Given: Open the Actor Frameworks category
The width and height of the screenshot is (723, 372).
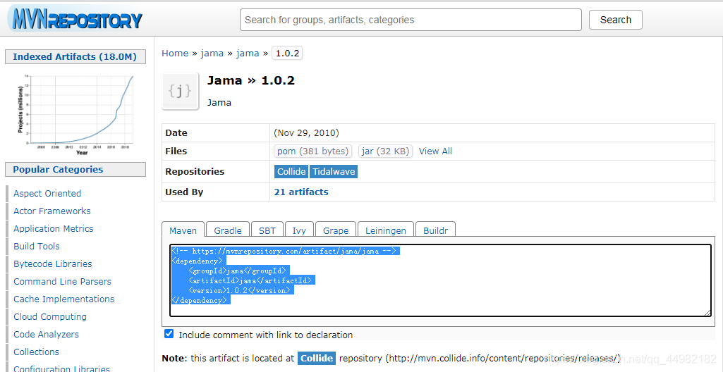Looking at the screenshot, I should point(52,211).
